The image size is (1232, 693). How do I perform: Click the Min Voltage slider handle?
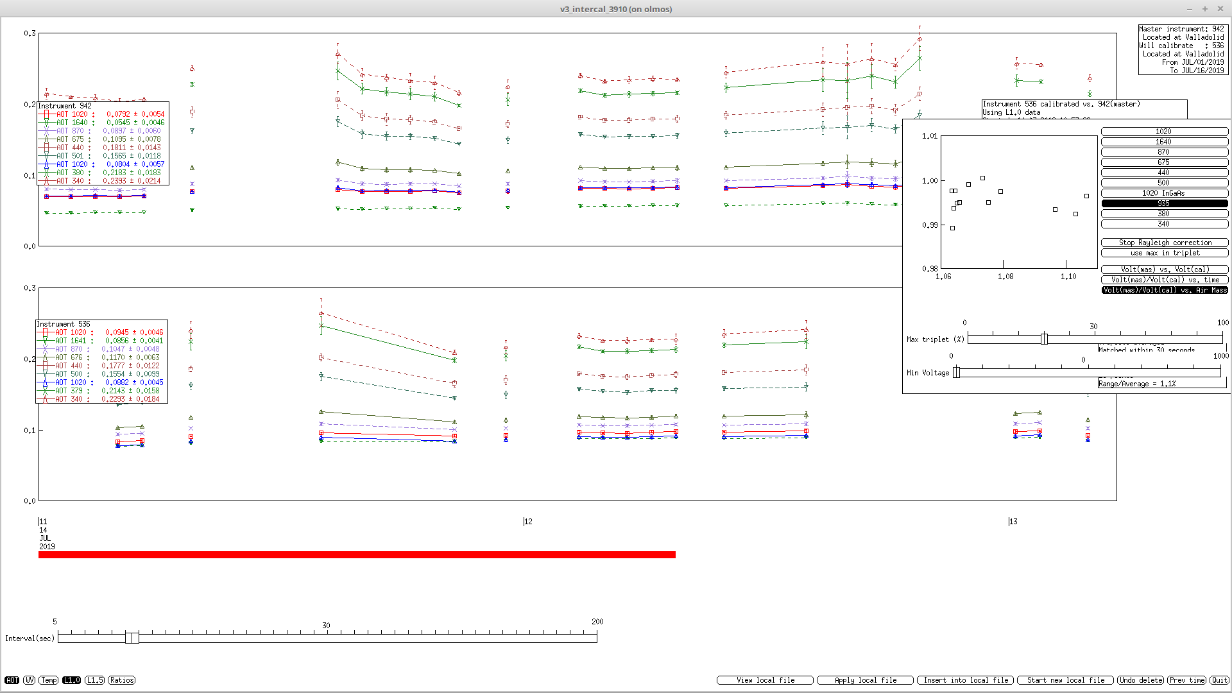(x=956, y=372)
